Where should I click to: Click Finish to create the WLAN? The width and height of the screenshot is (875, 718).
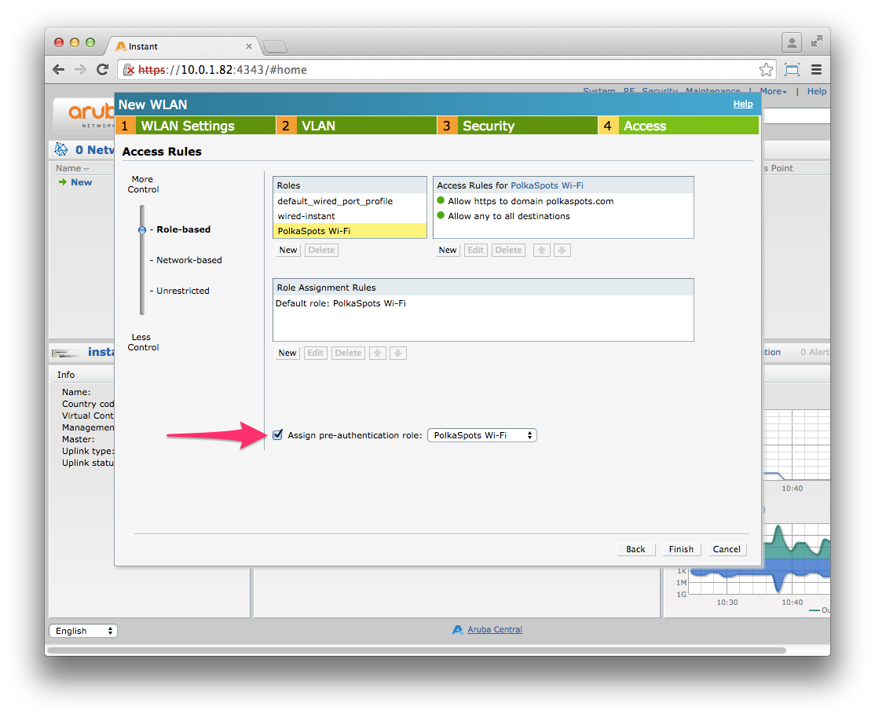681,549
